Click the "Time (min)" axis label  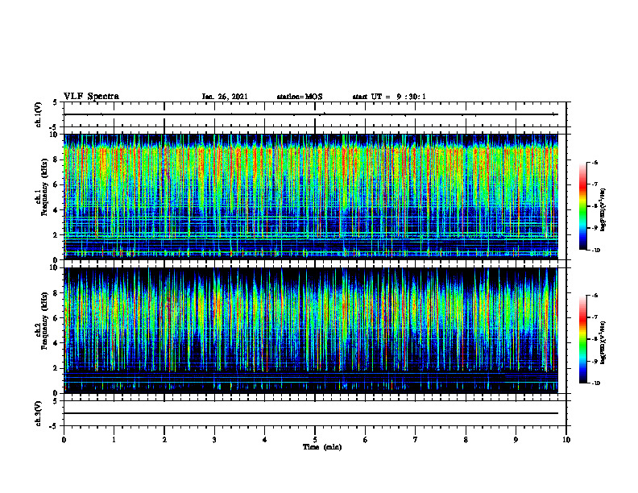coord(322,447)
